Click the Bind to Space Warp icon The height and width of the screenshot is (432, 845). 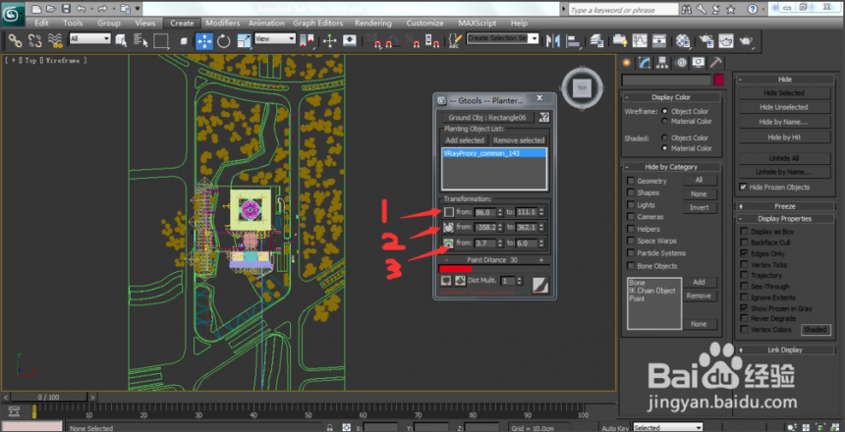click(x=55, y=40)
